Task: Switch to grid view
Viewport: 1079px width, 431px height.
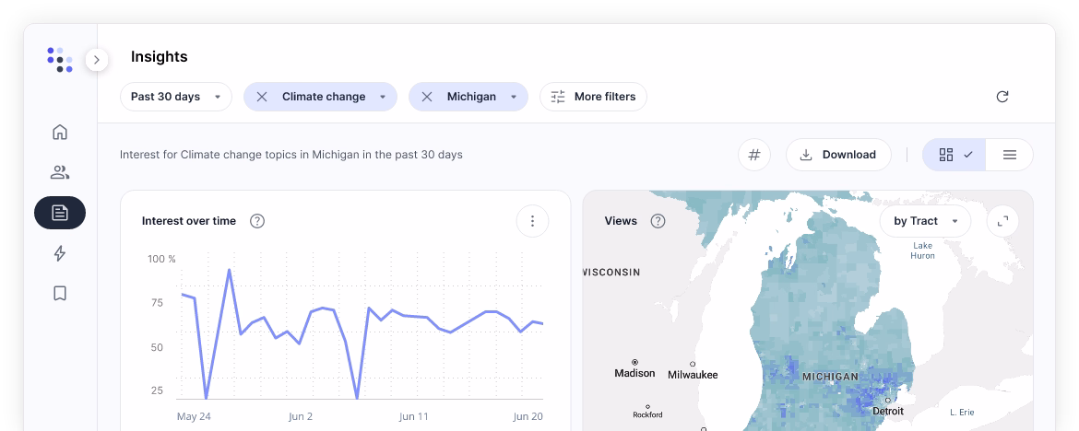Action: [x=954, y=155]
